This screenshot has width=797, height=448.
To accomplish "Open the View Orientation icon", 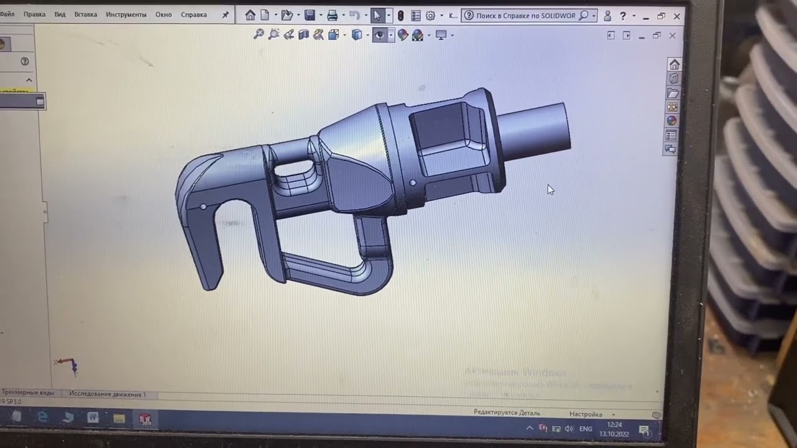I will tap(334, 35).
